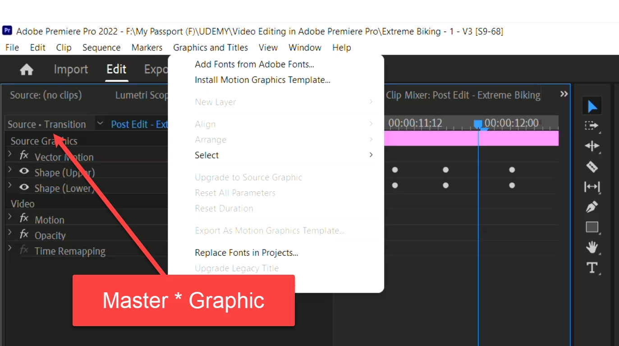Choose Install Motion Graphics Template
Screen dimensions: 619x346
coord(276,80)
